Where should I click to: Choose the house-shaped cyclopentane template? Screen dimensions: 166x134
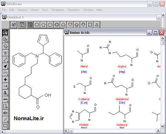tap(63, 25)
